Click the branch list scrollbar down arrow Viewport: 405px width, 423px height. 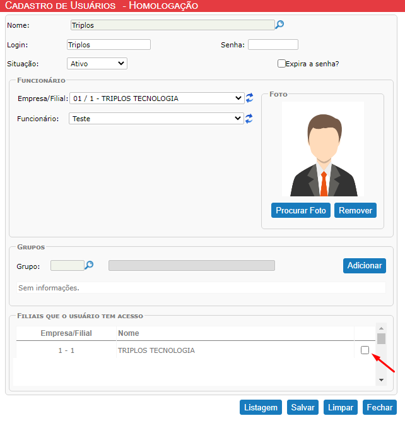pyautogui.click(x=381, y=380)
